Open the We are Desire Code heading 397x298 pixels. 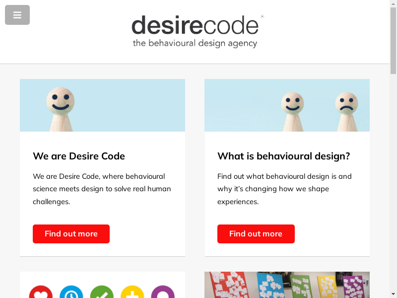79,156
